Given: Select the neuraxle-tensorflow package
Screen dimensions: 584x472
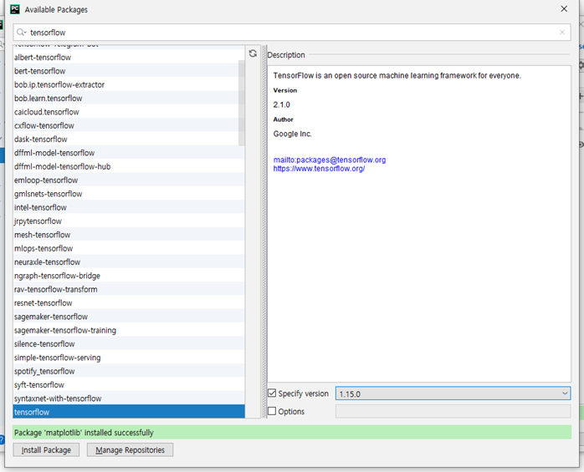Looking at the screenshot, I should point(129,261).
